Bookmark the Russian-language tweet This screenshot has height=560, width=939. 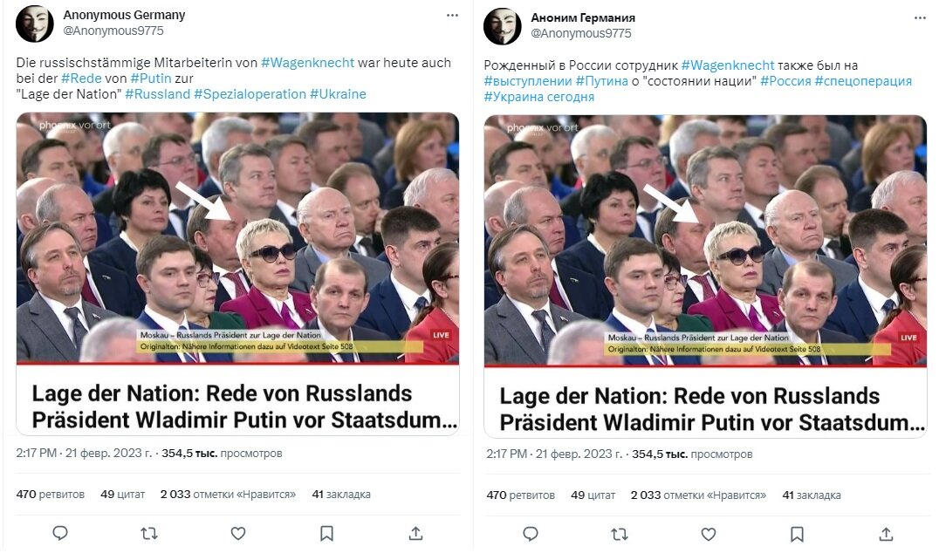click(x=797, y=535)
